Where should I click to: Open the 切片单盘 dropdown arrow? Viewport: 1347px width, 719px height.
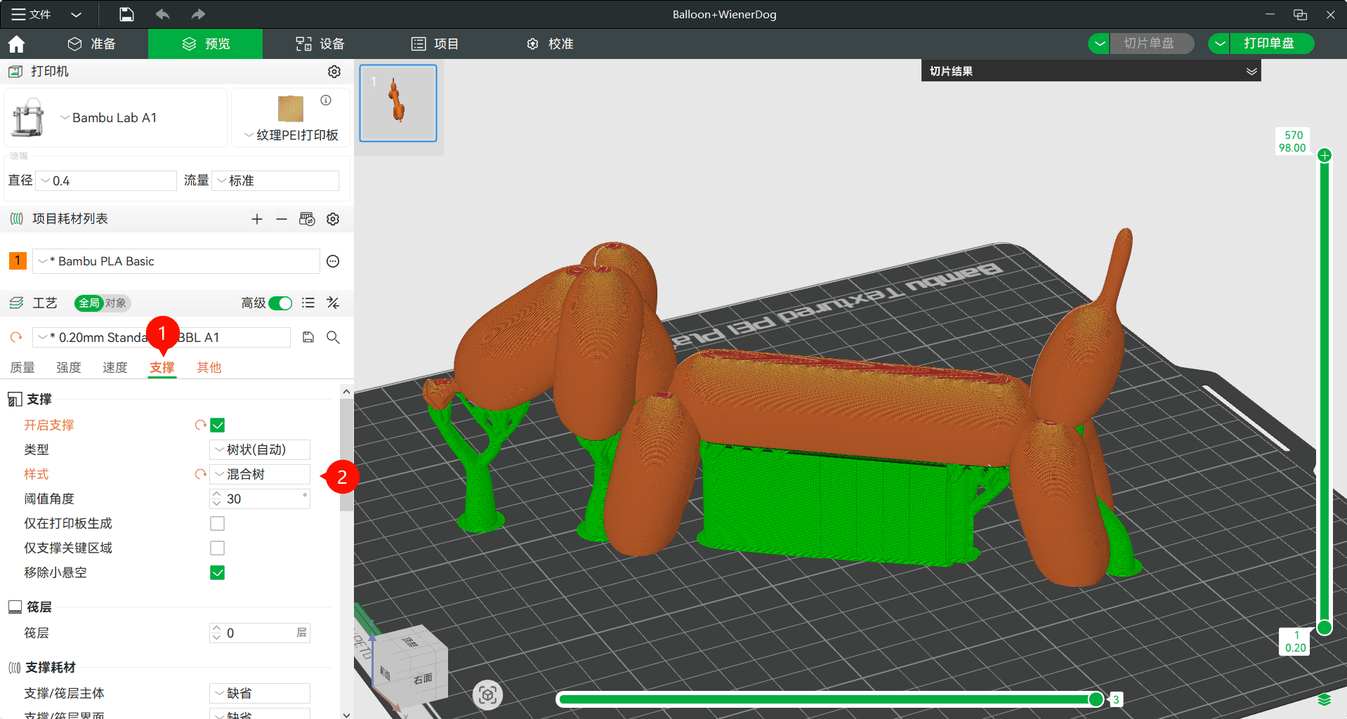[x=1099, y=44]
